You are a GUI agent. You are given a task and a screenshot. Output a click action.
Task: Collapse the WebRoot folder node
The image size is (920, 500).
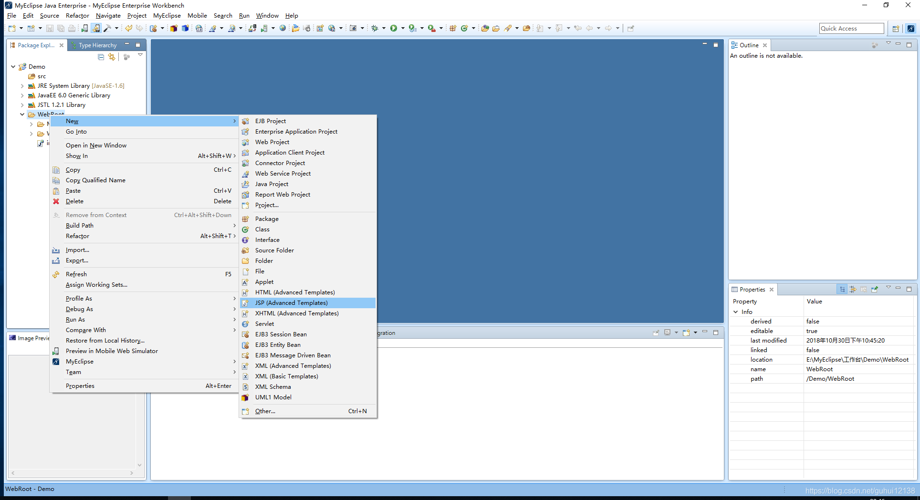click(x=22, y=115)
